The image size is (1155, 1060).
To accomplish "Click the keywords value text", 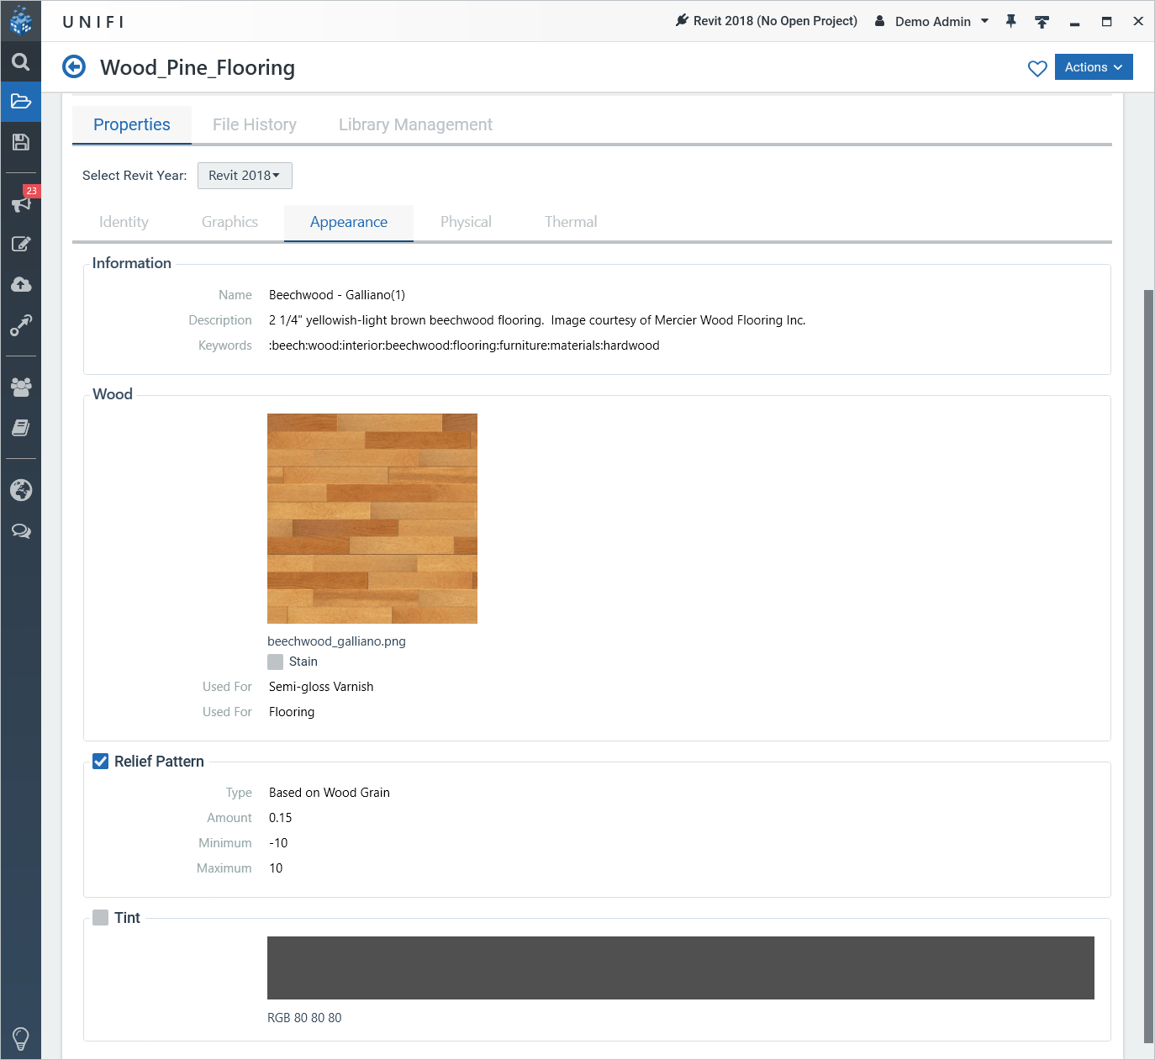I will pos(464,345).
